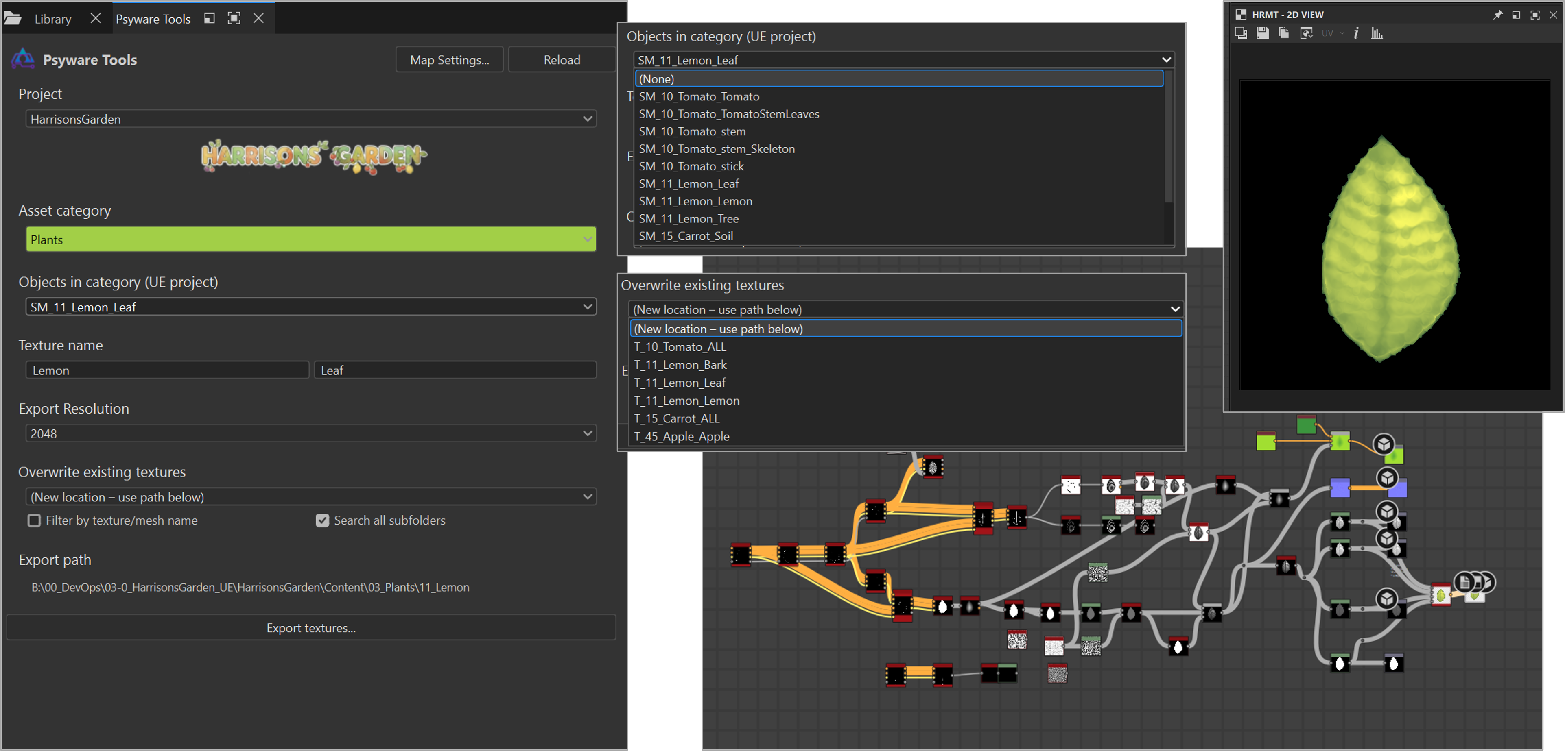Pin the HRMT 2D View panel
This screenshot has width=1565, height=751.
coord(1497,15)
